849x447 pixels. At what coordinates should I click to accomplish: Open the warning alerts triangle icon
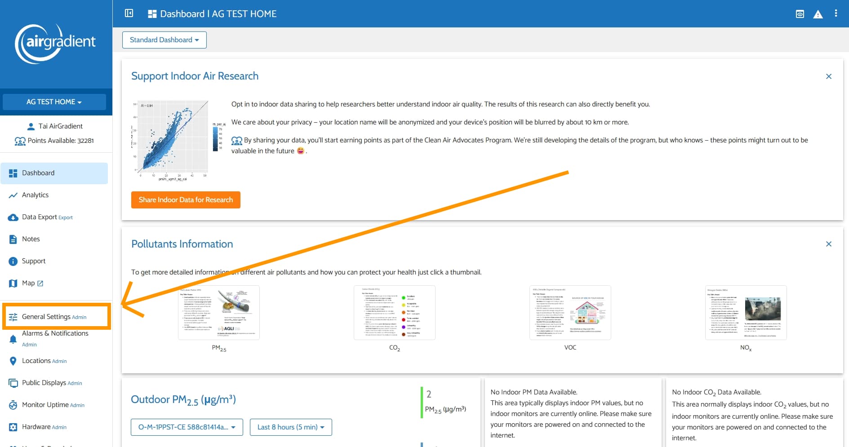point(818,14)
